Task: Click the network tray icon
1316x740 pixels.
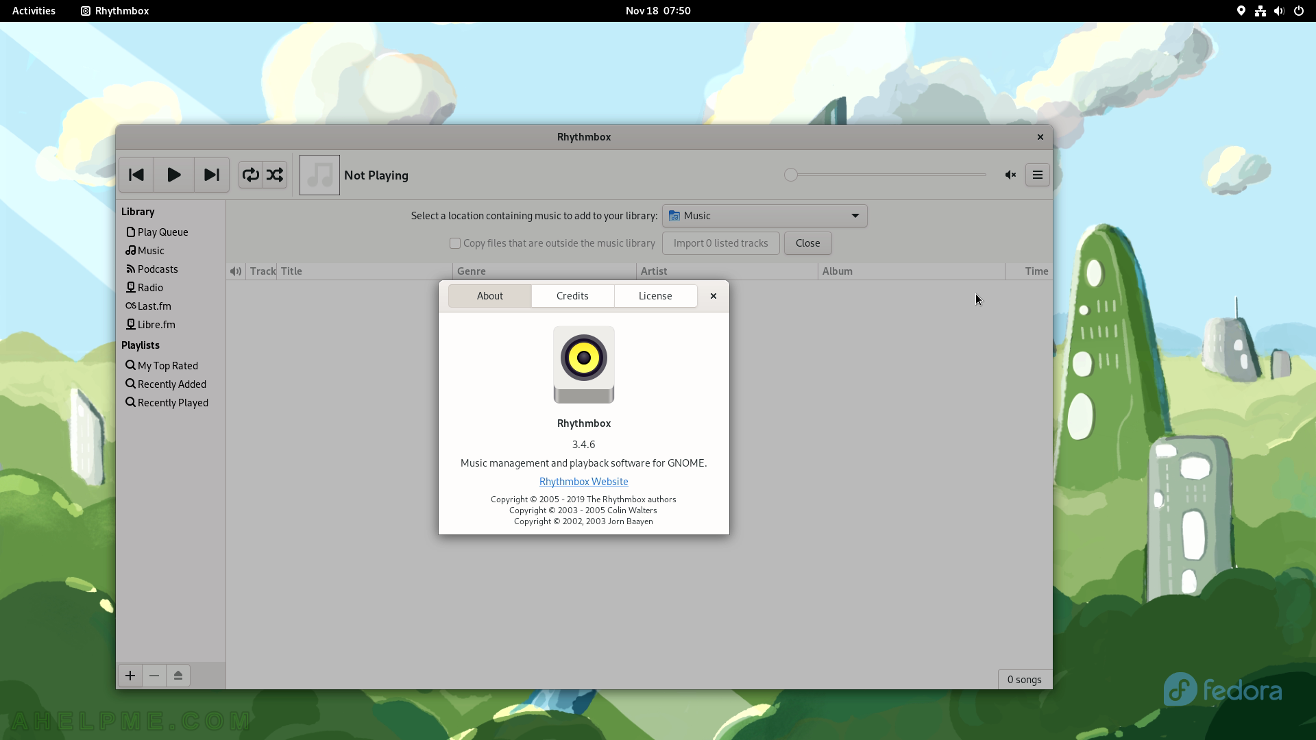Action: click(x=1260, y=11)
